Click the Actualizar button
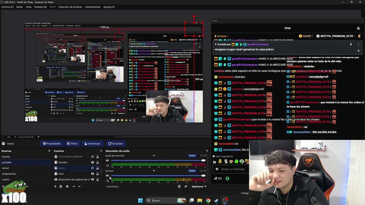The image size is (365, 205). 115,143
